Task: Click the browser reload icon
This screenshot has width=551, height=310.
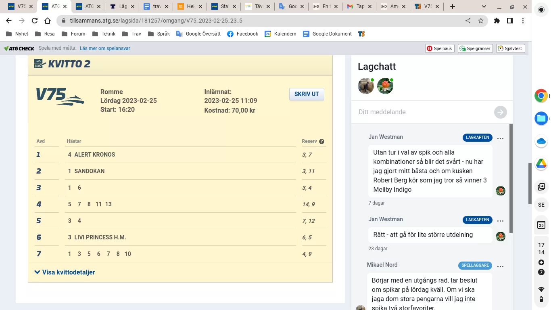Action: 35,21
